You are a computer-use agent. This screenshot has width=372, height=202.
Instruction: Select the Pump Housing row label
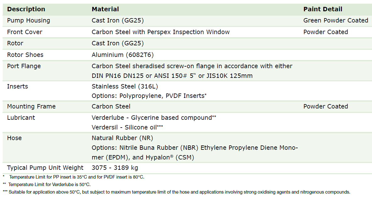point(29,21)
